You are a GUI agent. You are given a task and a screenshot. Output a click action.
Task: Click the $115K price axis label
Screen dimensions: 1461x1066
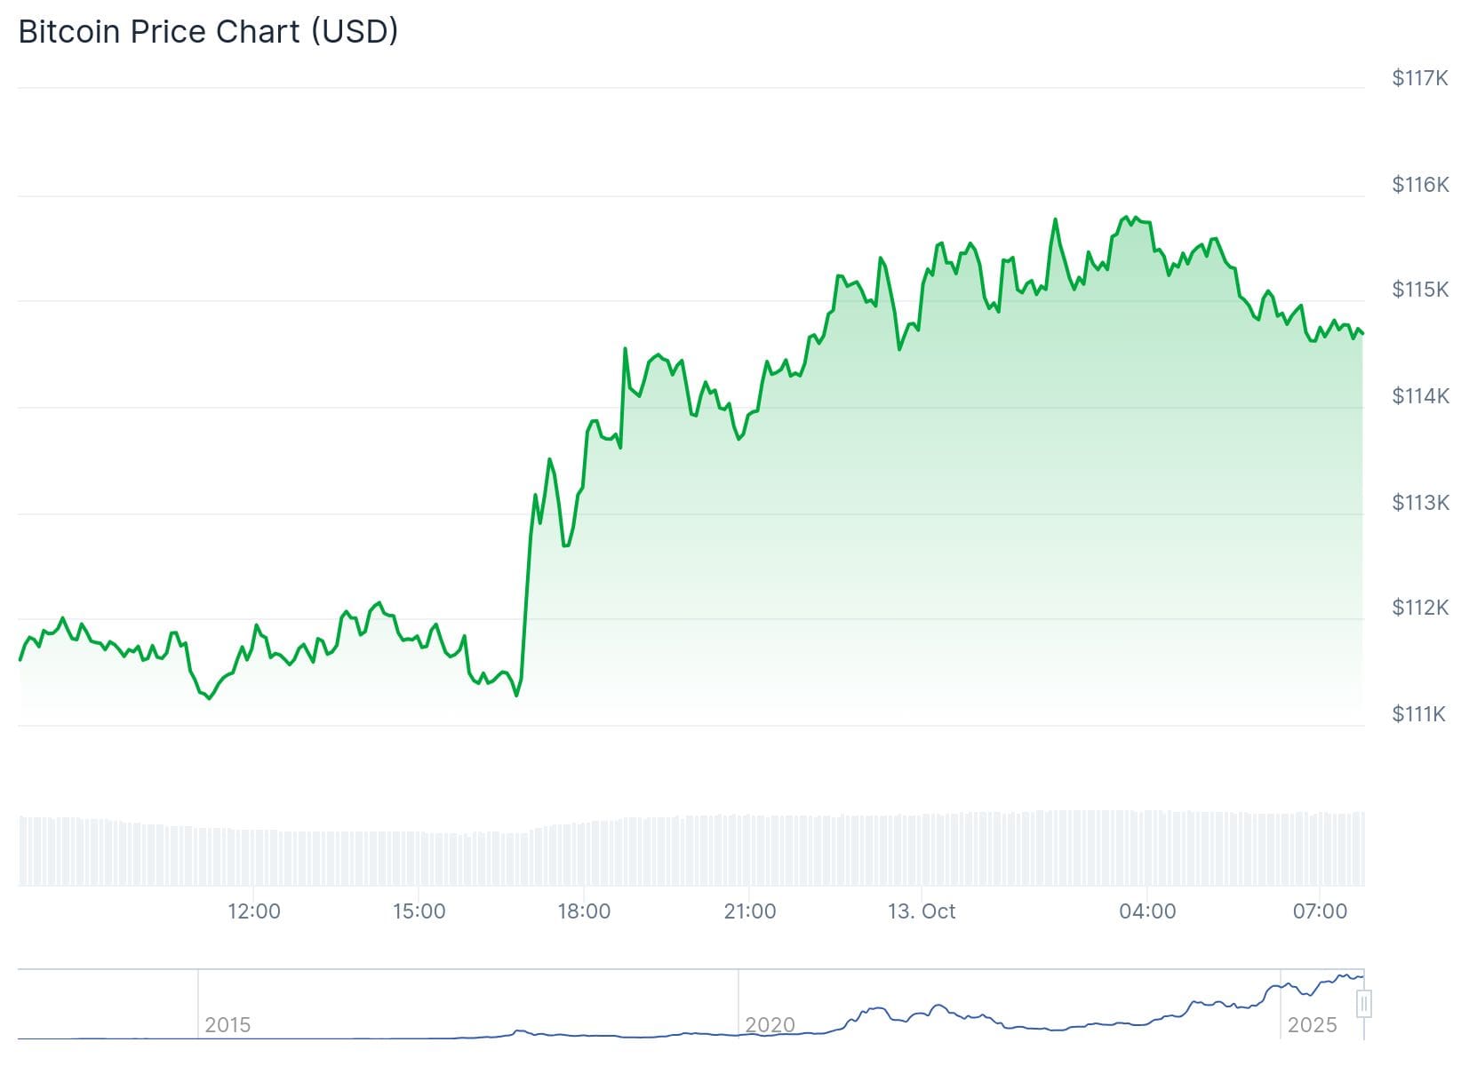(x=1419, y=290)
